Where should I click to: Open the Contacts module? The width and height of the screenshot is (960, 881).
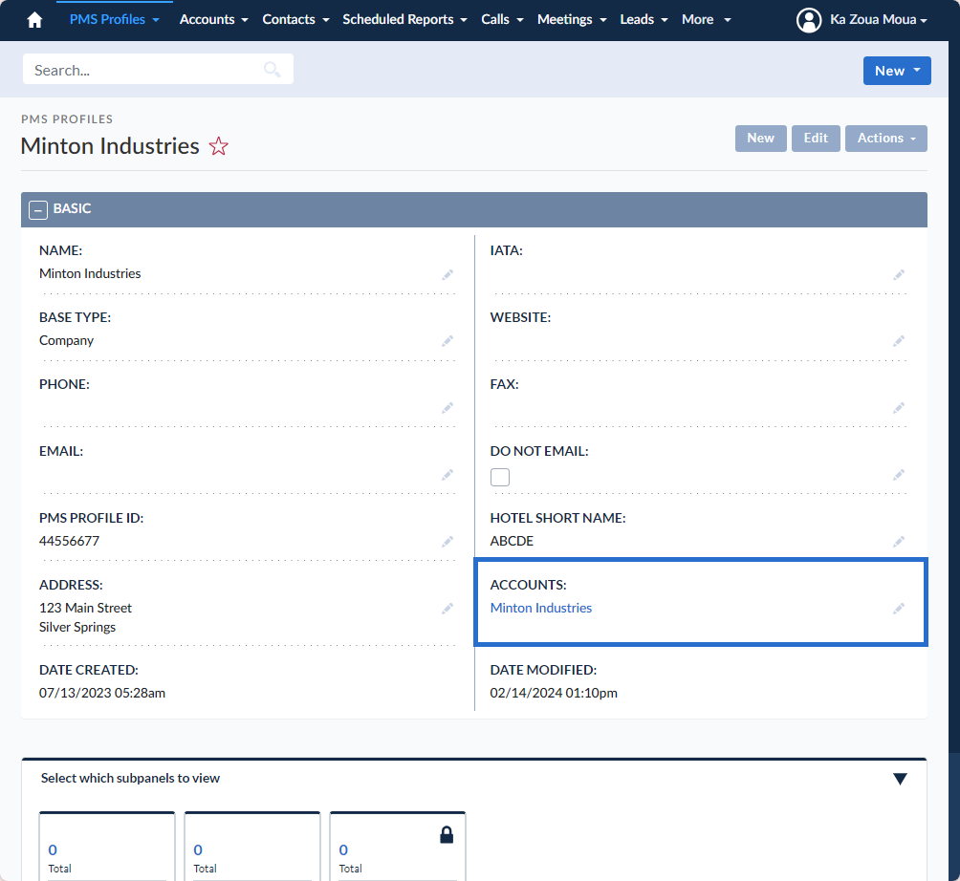[x=289, y=19]
